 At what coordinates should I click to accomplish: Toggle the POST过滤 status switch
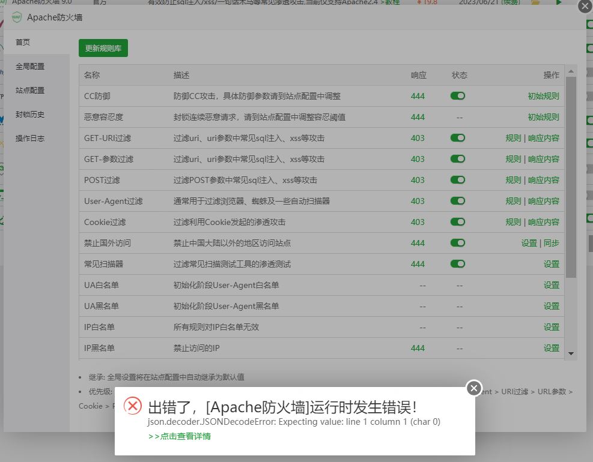pos(458,180)
